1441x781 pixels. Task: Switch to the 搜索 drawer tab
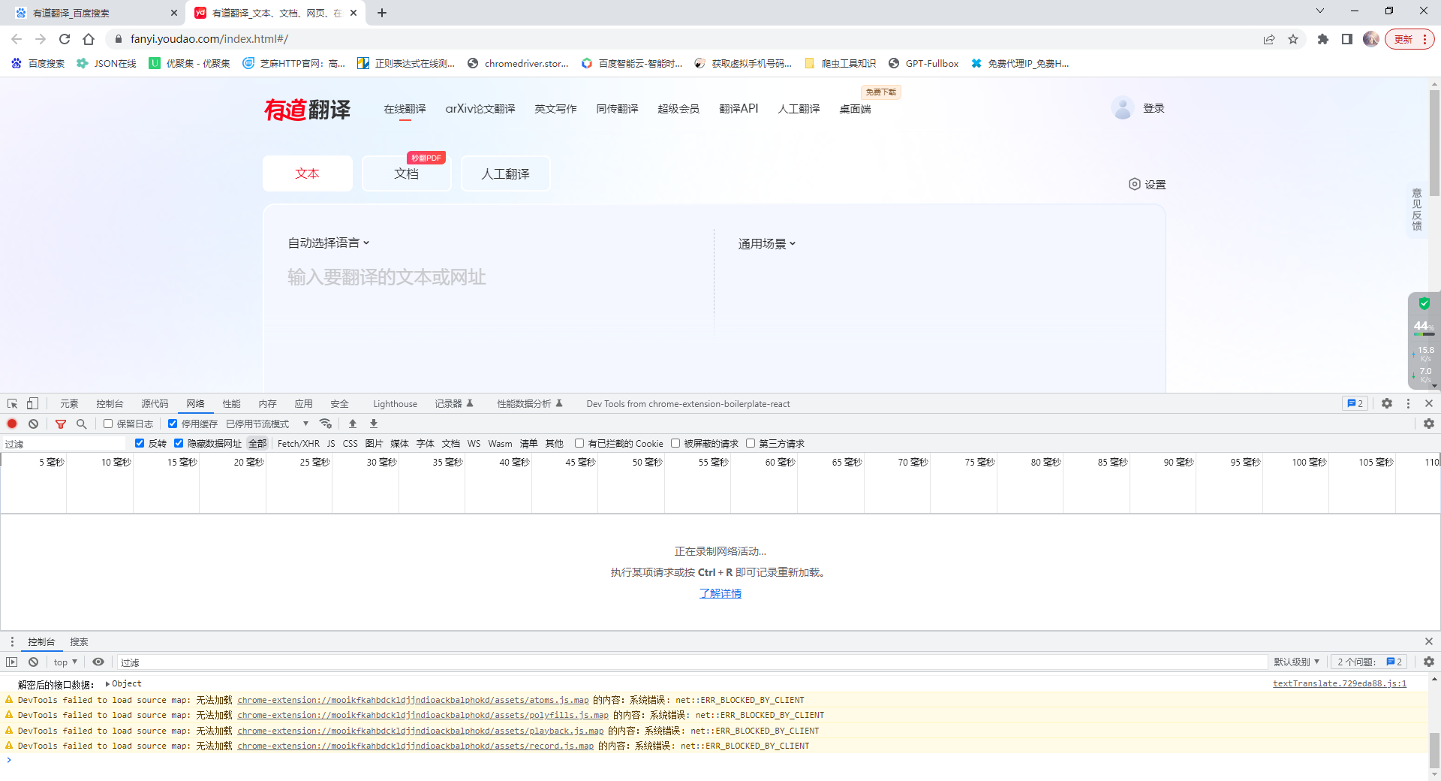click(x=79, y=642)
